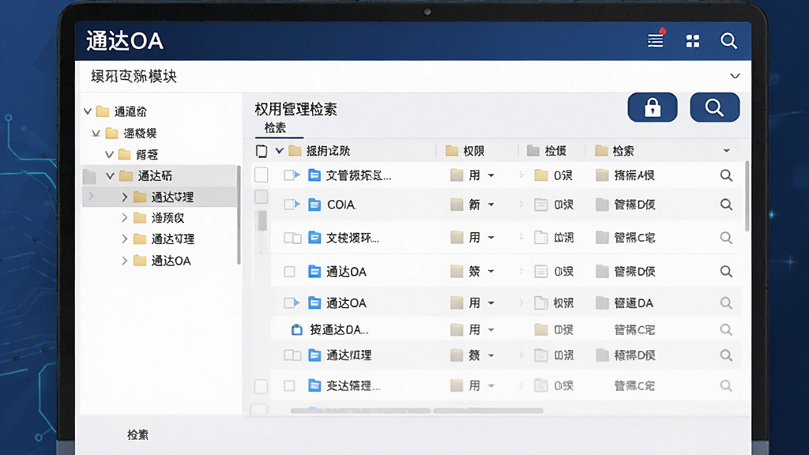Open the four-square app grid icon
This screenshot has height=455, width=809.
pos(692,41)
